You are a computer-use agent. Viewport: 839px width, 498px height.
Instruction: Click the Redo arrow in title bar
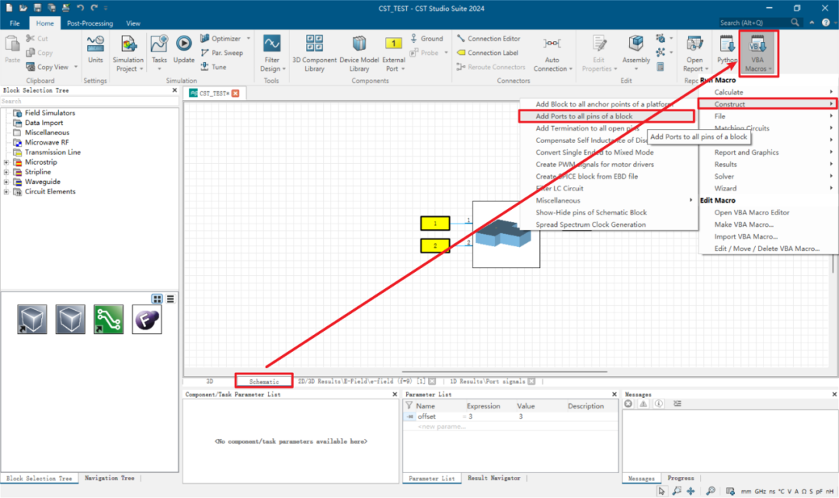click(94, 8)
